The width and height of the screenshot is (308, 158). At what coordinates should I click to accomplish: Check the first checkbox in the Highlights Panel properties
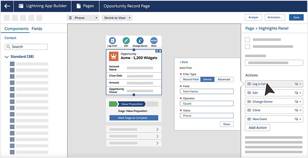tap(247, 39)
